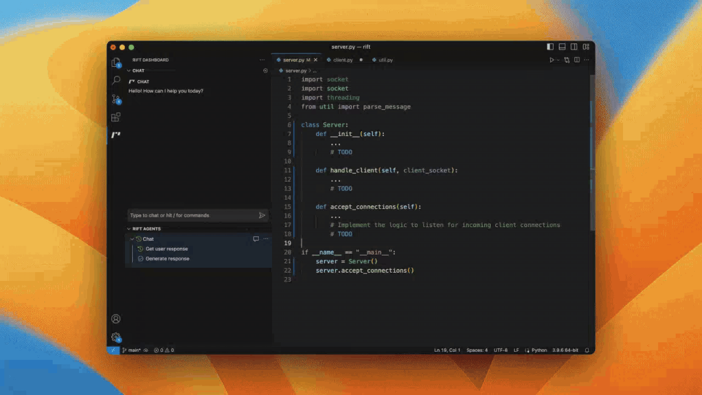702x395 pixels.
Task: Open the Accounts menu icon
Action: pos(116,319)
